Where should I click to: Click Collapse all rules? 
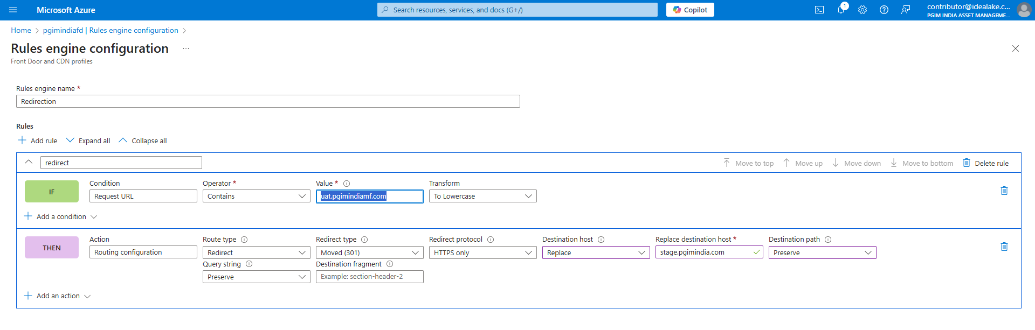143,141
